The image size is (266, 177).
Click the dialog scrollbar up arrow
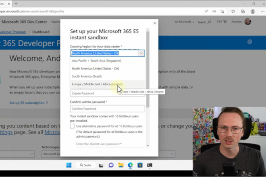[148, 30]
